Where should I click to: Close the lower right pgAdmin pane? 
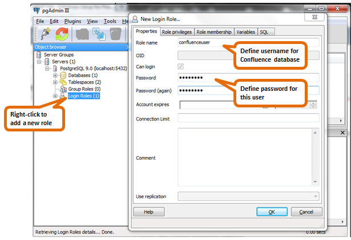point(342,133)
